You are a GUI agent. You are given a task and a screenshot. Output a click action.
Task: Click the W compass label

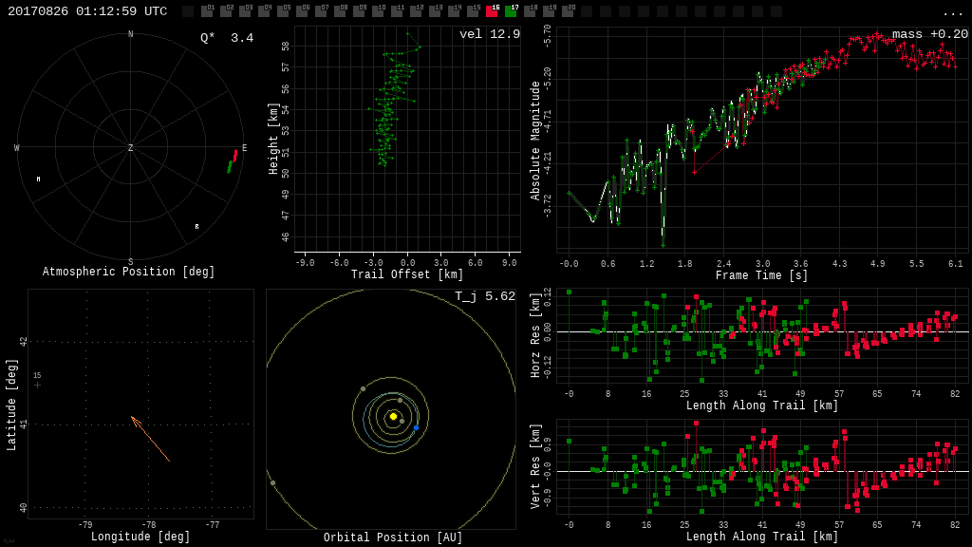pyautogui.click(x=17, y=147)
